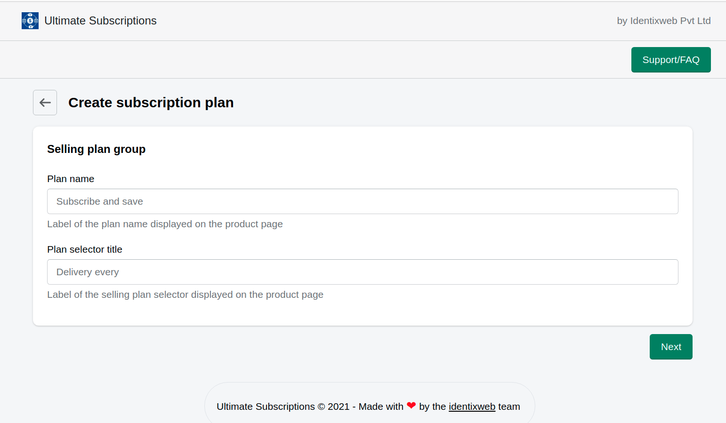Click the Ultimate Subscriptions header title
This screenshot has width=726, height=423.
[100, 21]
